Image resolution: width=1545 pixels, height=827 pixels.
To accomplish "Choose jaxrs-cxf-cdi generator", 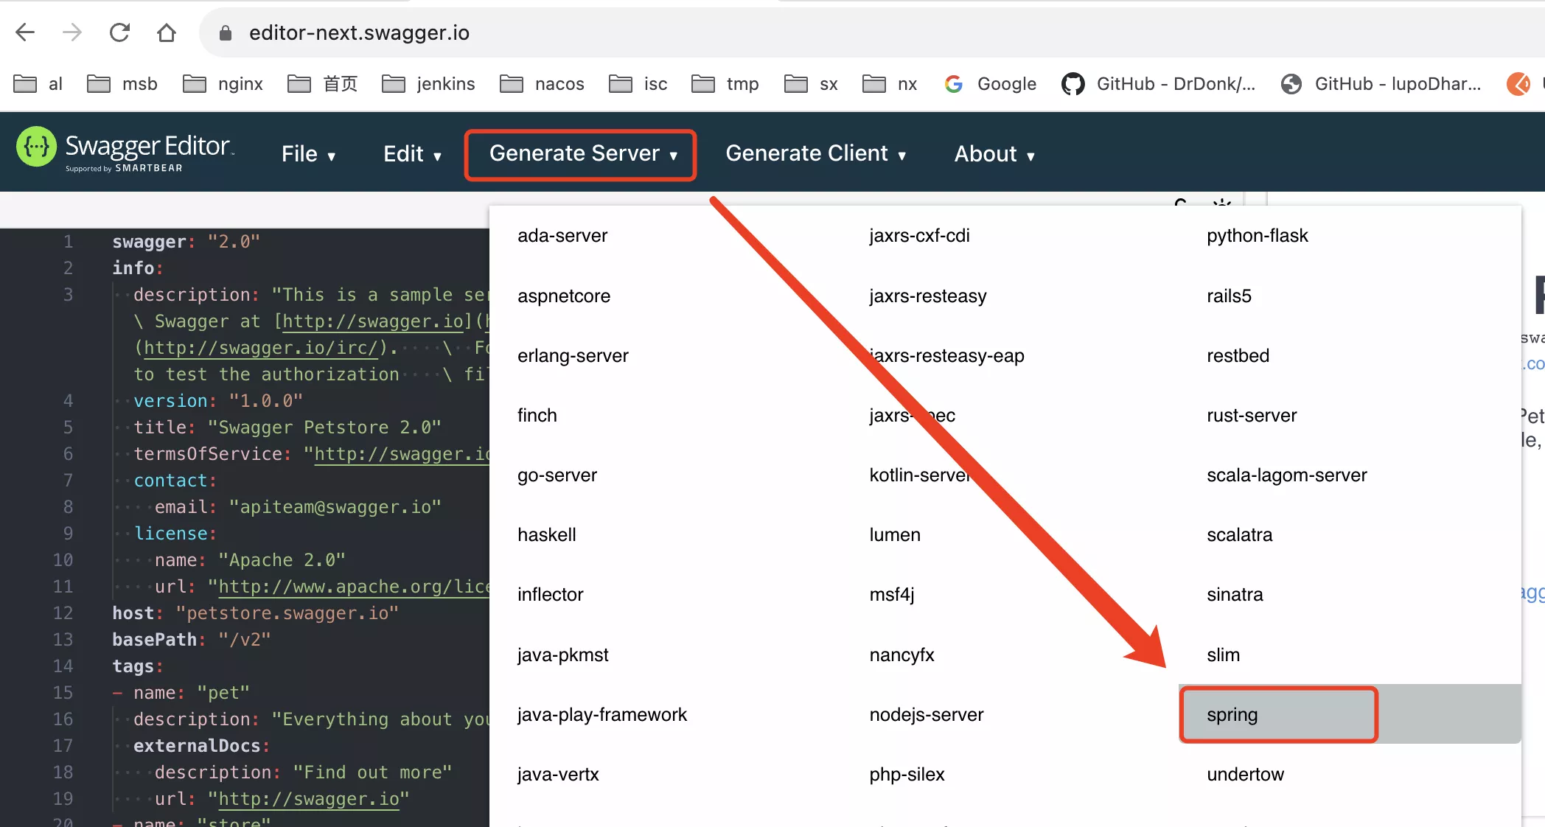I will point(919,236).
